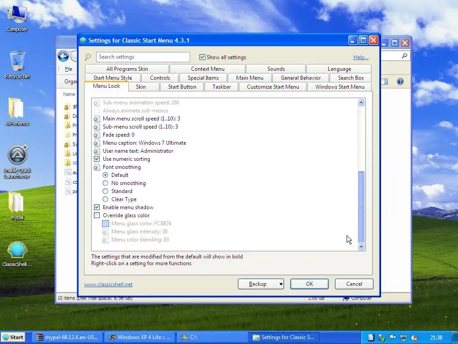Open the File menu in Explorer window
Screen dimensions: 458x344
68,69
